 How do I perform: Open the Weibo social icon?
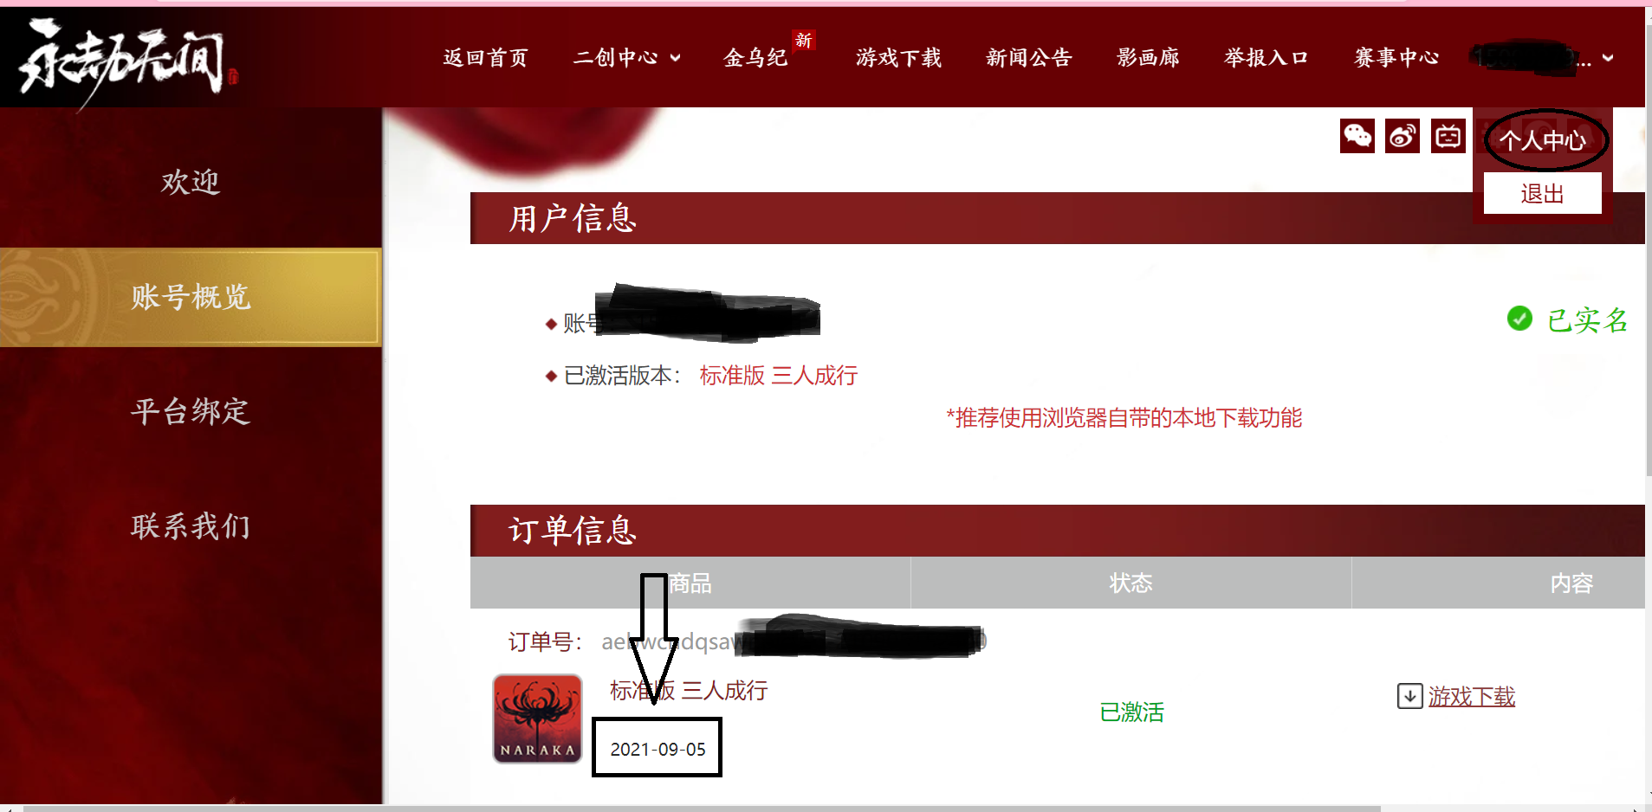point(1403,136)
